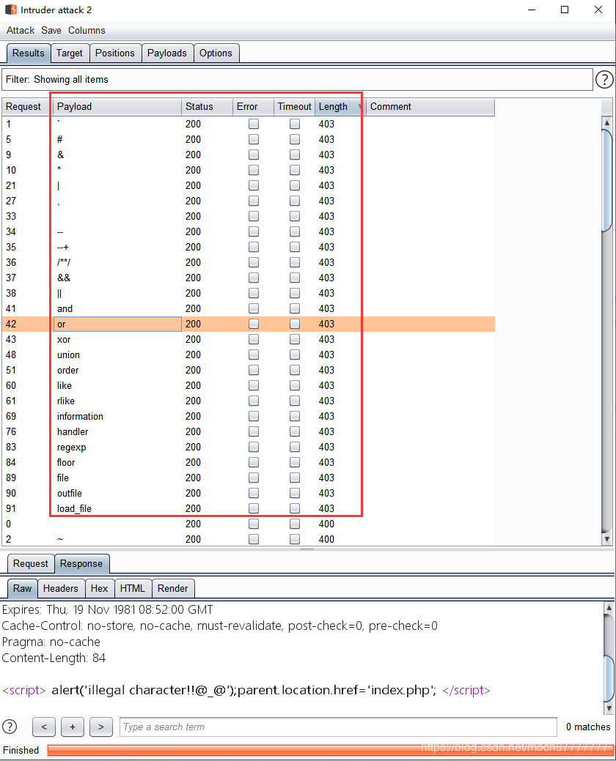Click the response pane scroll up arrow
The image size is (616, 761).
click(609, 607)
